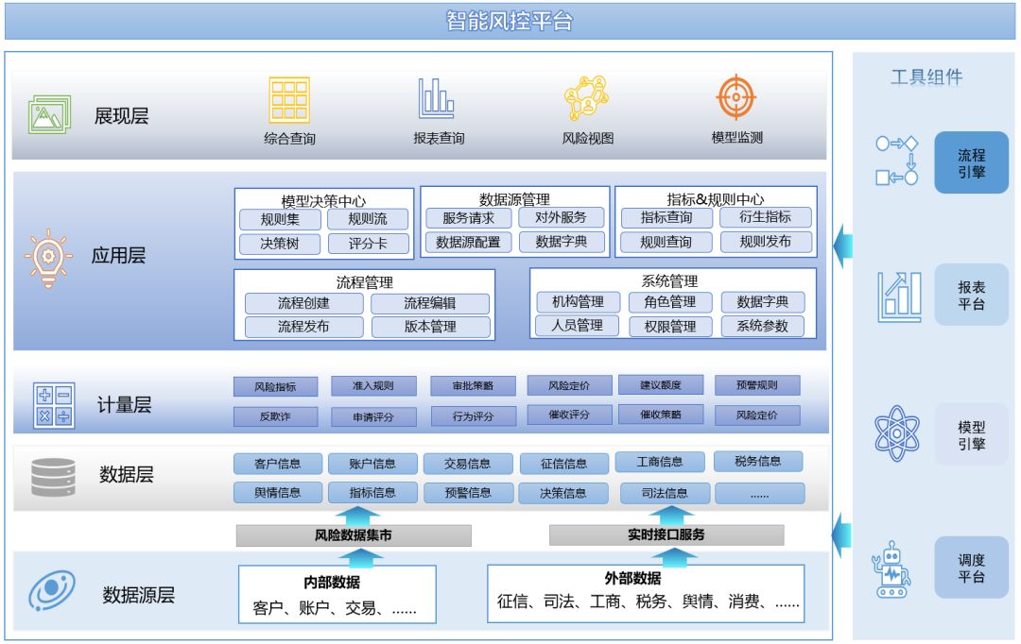
Task: Click the 综合查询 grid icon
Action: pos(289,100)
